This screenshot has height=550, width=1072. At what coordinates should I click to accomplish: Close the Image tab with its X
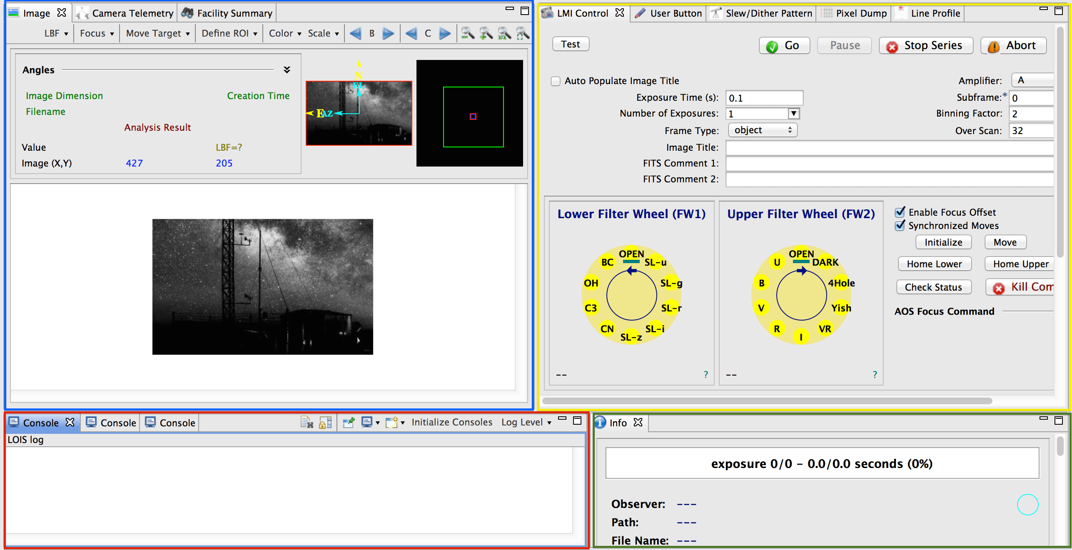tap(62, 13)
